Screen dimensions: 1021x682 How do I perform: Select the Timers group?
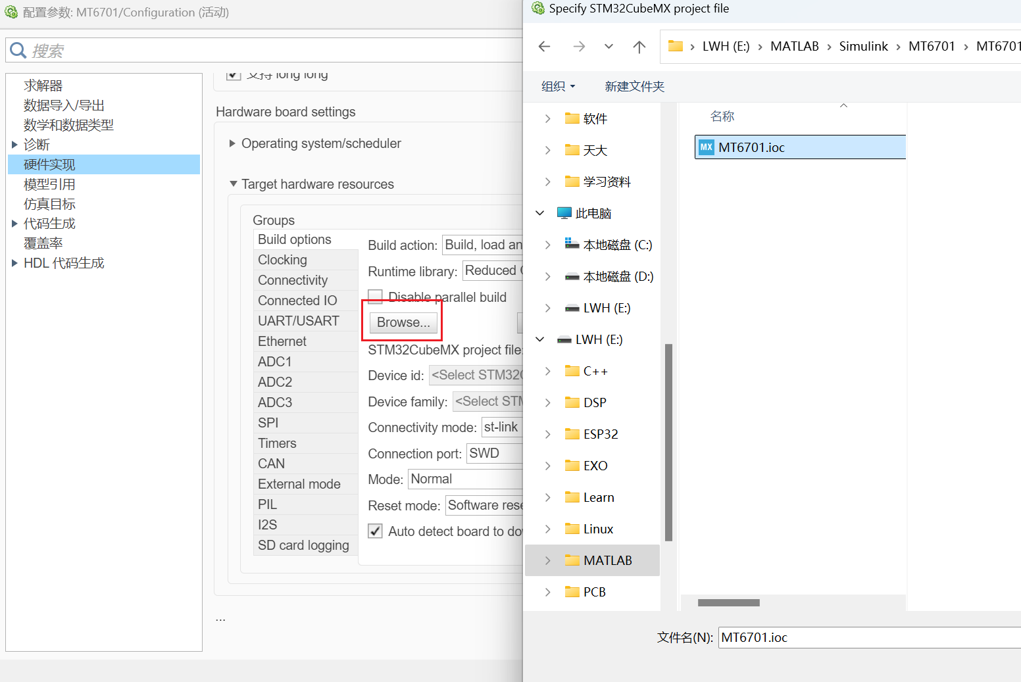306,443
